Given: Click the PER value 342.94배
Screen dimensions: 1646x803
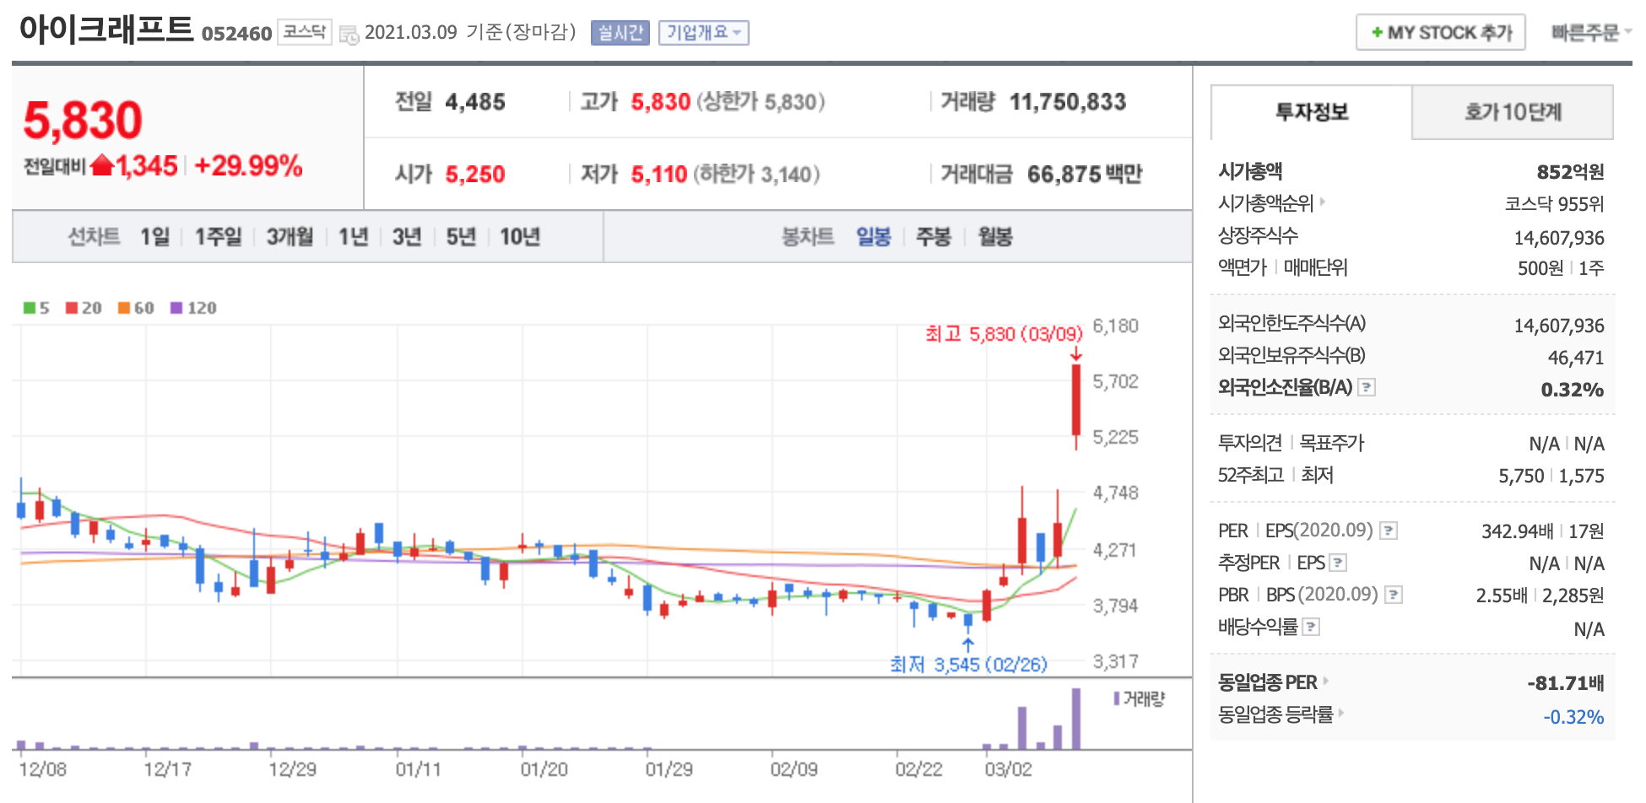Looking at the screenshot, I should click(1517, 531).
